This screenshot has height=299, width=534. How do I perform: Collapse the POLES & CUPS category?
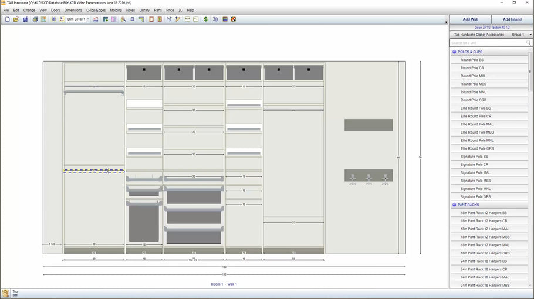click(454, 52)
